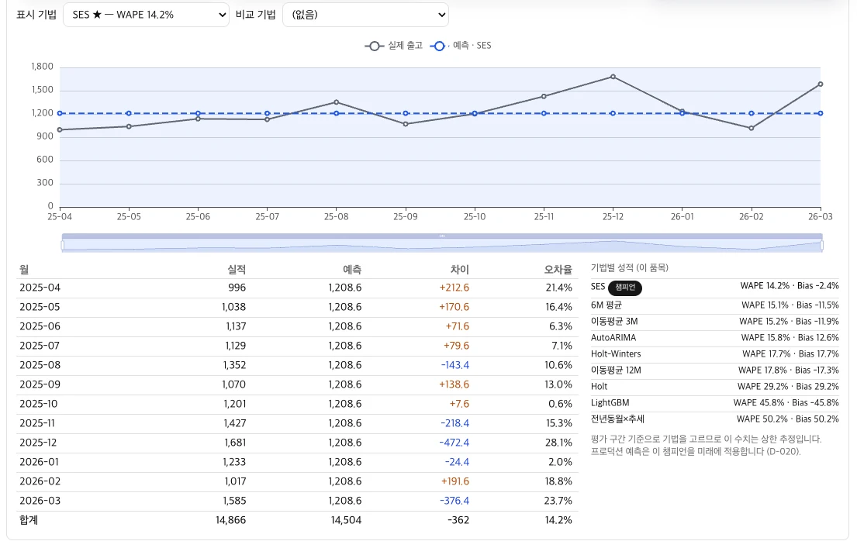Viewport: 857px width, 548px height.
Task: Click the 오차율 column header
Action: point(558,270)
